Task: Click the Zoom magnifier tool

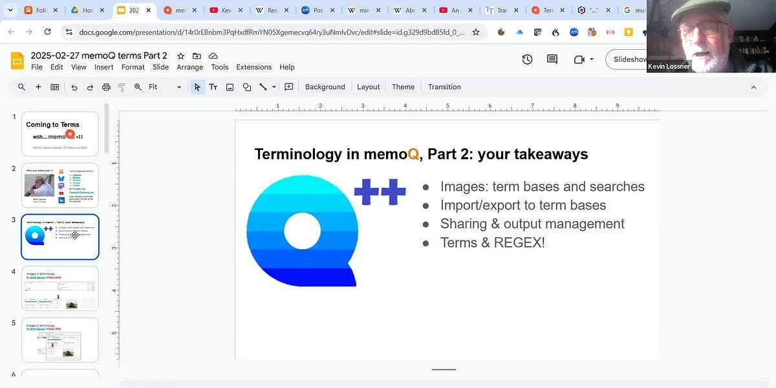Action: pos(138,87)
